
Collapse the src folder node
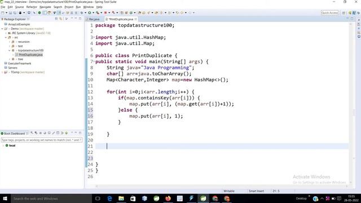[x=6, y=38]
